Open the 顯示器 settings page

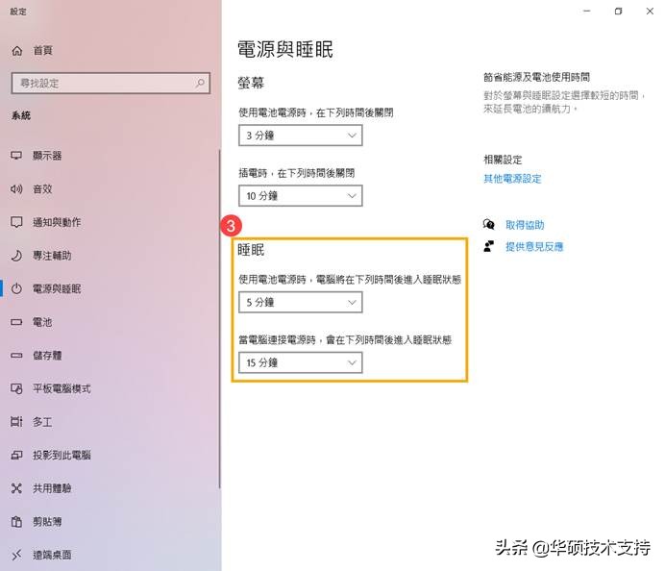47,156
